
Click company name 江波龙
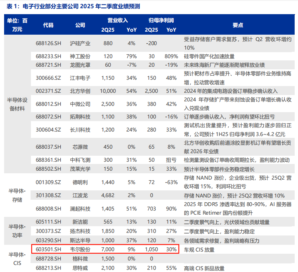click(x=80, y=195)
